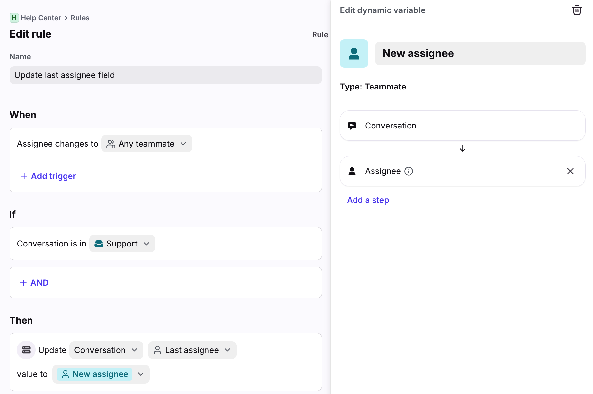Screen dimensions: 593x394
Task: Open the Conversation object dropdown
Action: point(106,350)
